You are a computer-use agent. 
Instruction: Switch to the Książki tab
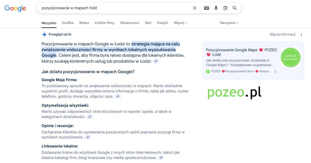pyautogui.click(x=163, y=23)
